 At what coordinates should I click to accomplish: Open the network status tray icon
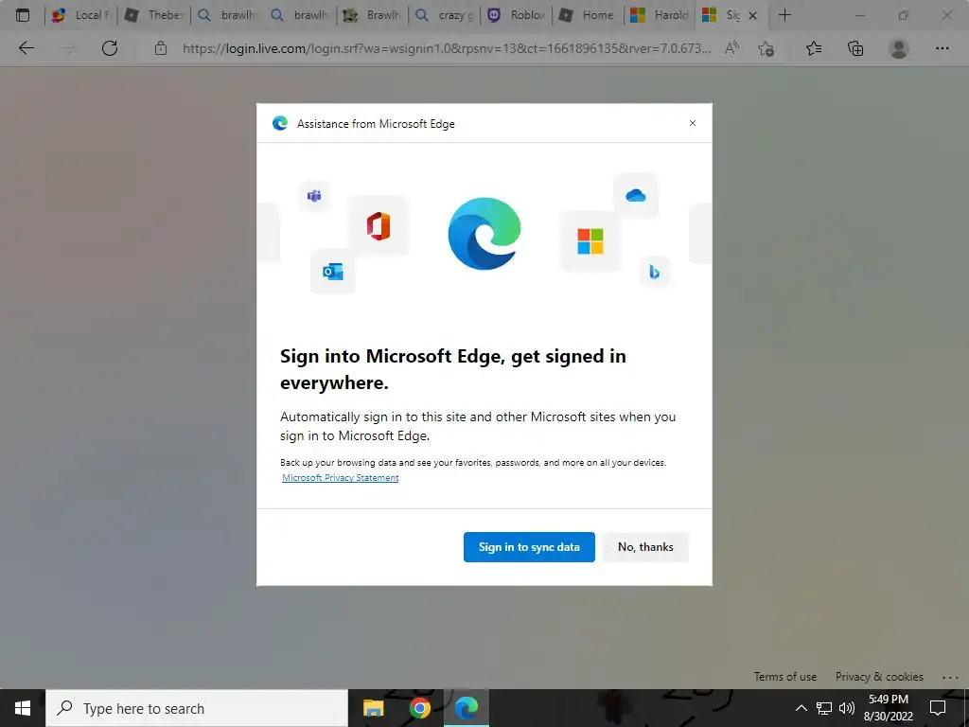(824, 708)
